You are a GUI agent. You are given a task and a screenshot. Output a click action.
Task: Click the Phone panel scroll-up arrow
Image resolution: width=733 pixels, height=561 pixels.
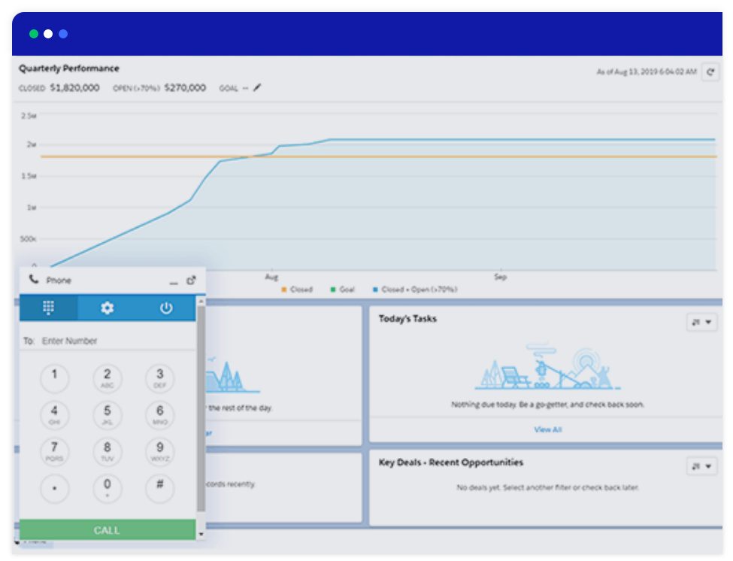201,302
